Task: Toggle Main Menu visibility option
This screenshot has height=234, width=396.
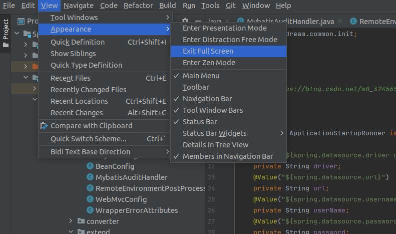Action: point(201,76)
